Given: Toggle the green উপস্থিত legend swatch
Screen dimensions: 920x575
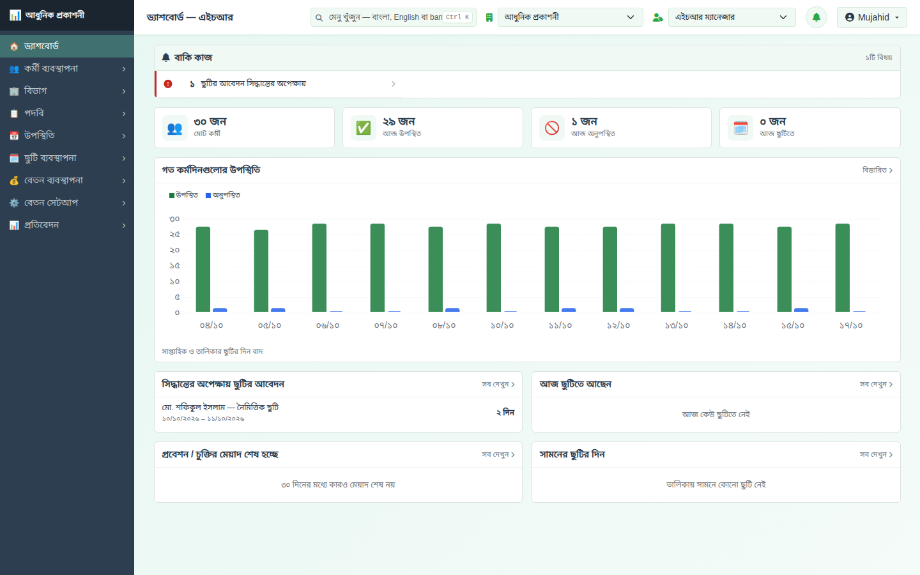Looking at the screenshot, I should tap(172, 195).
